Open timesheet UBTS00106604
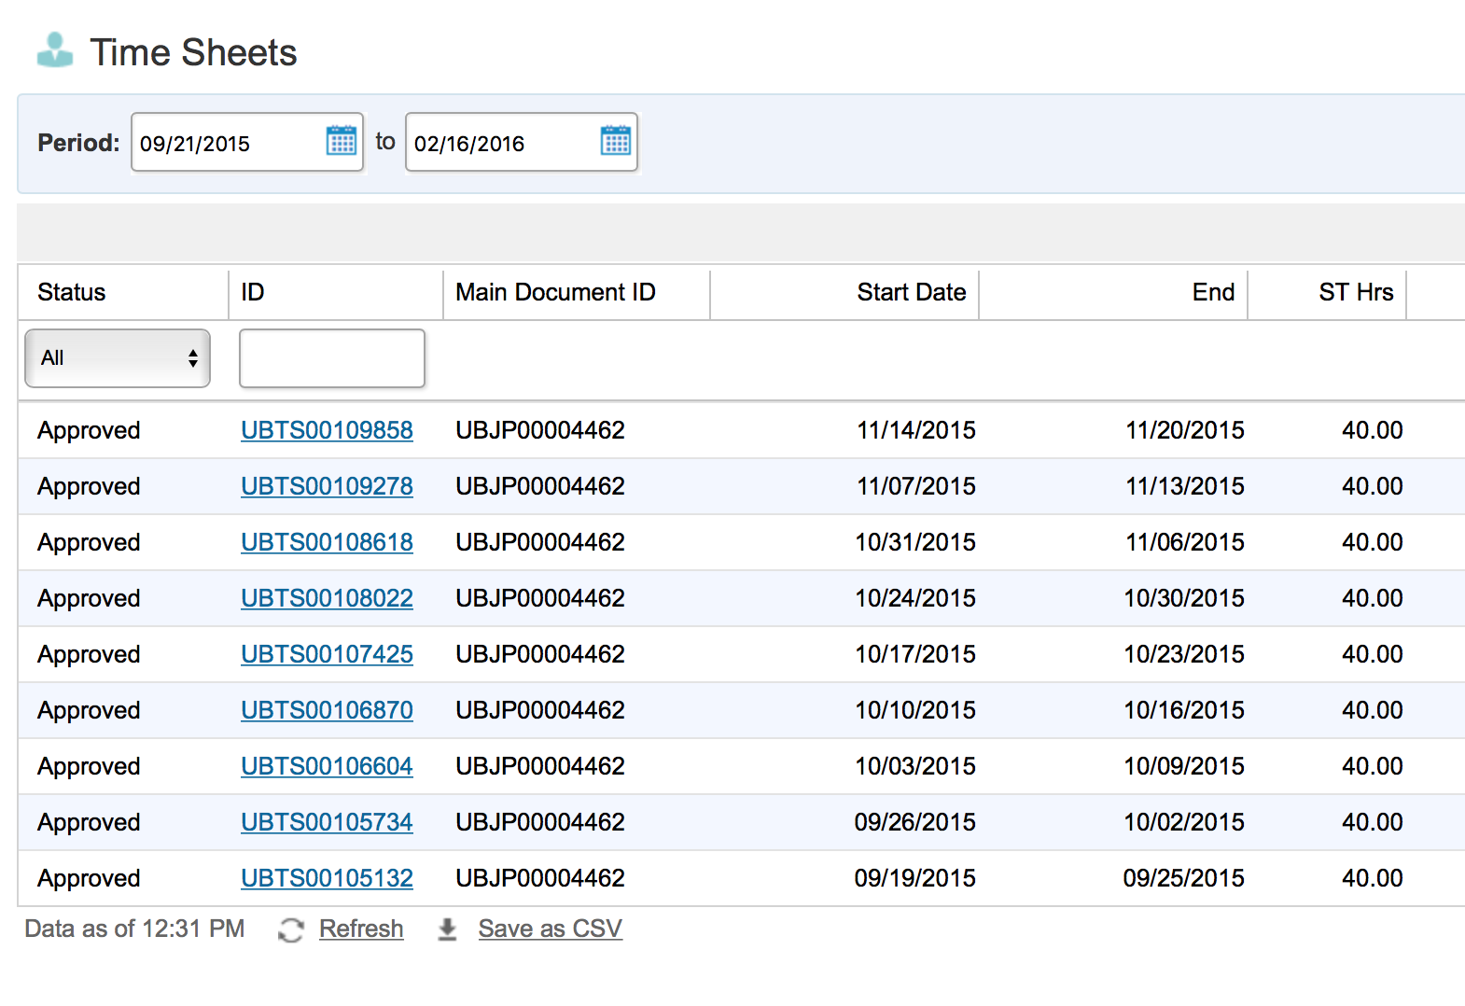 click(x=327, y=766)
